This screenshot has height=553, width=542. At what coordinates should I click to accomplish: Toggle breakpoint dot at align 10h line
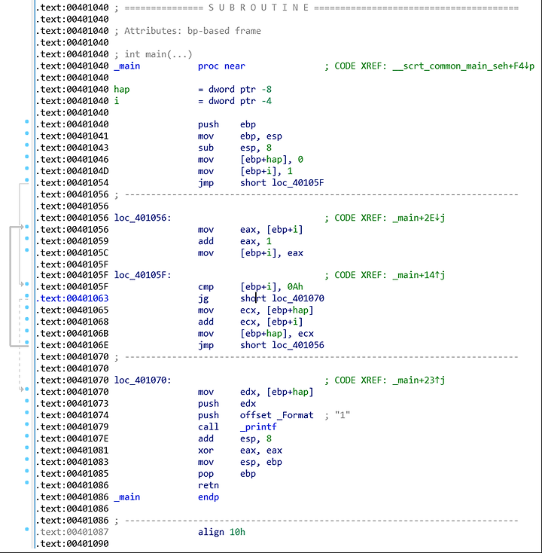pos(27,529)
